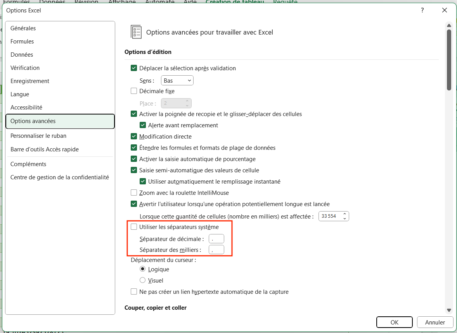This screenshot has height=333, width=457.
Task: Toggle Saisie semi-automatique des valeurs de cellule
Action: pos(134,170)
